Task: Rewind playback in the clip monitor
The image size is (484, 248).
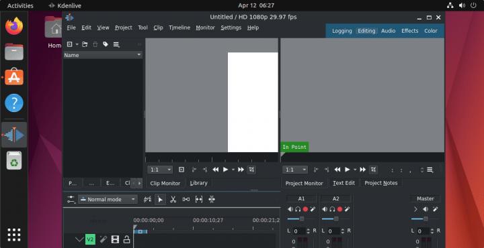Action: (x=216, y=170)
